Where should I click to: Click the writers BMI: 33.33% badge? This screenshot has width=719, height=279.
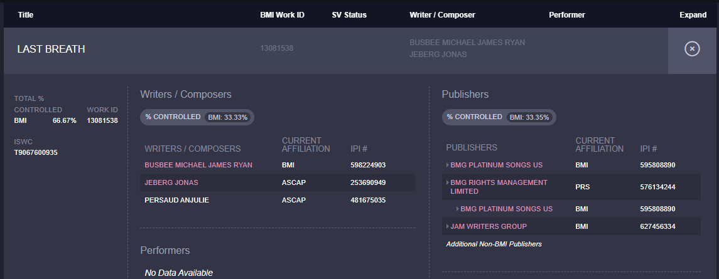coord(228,117)
